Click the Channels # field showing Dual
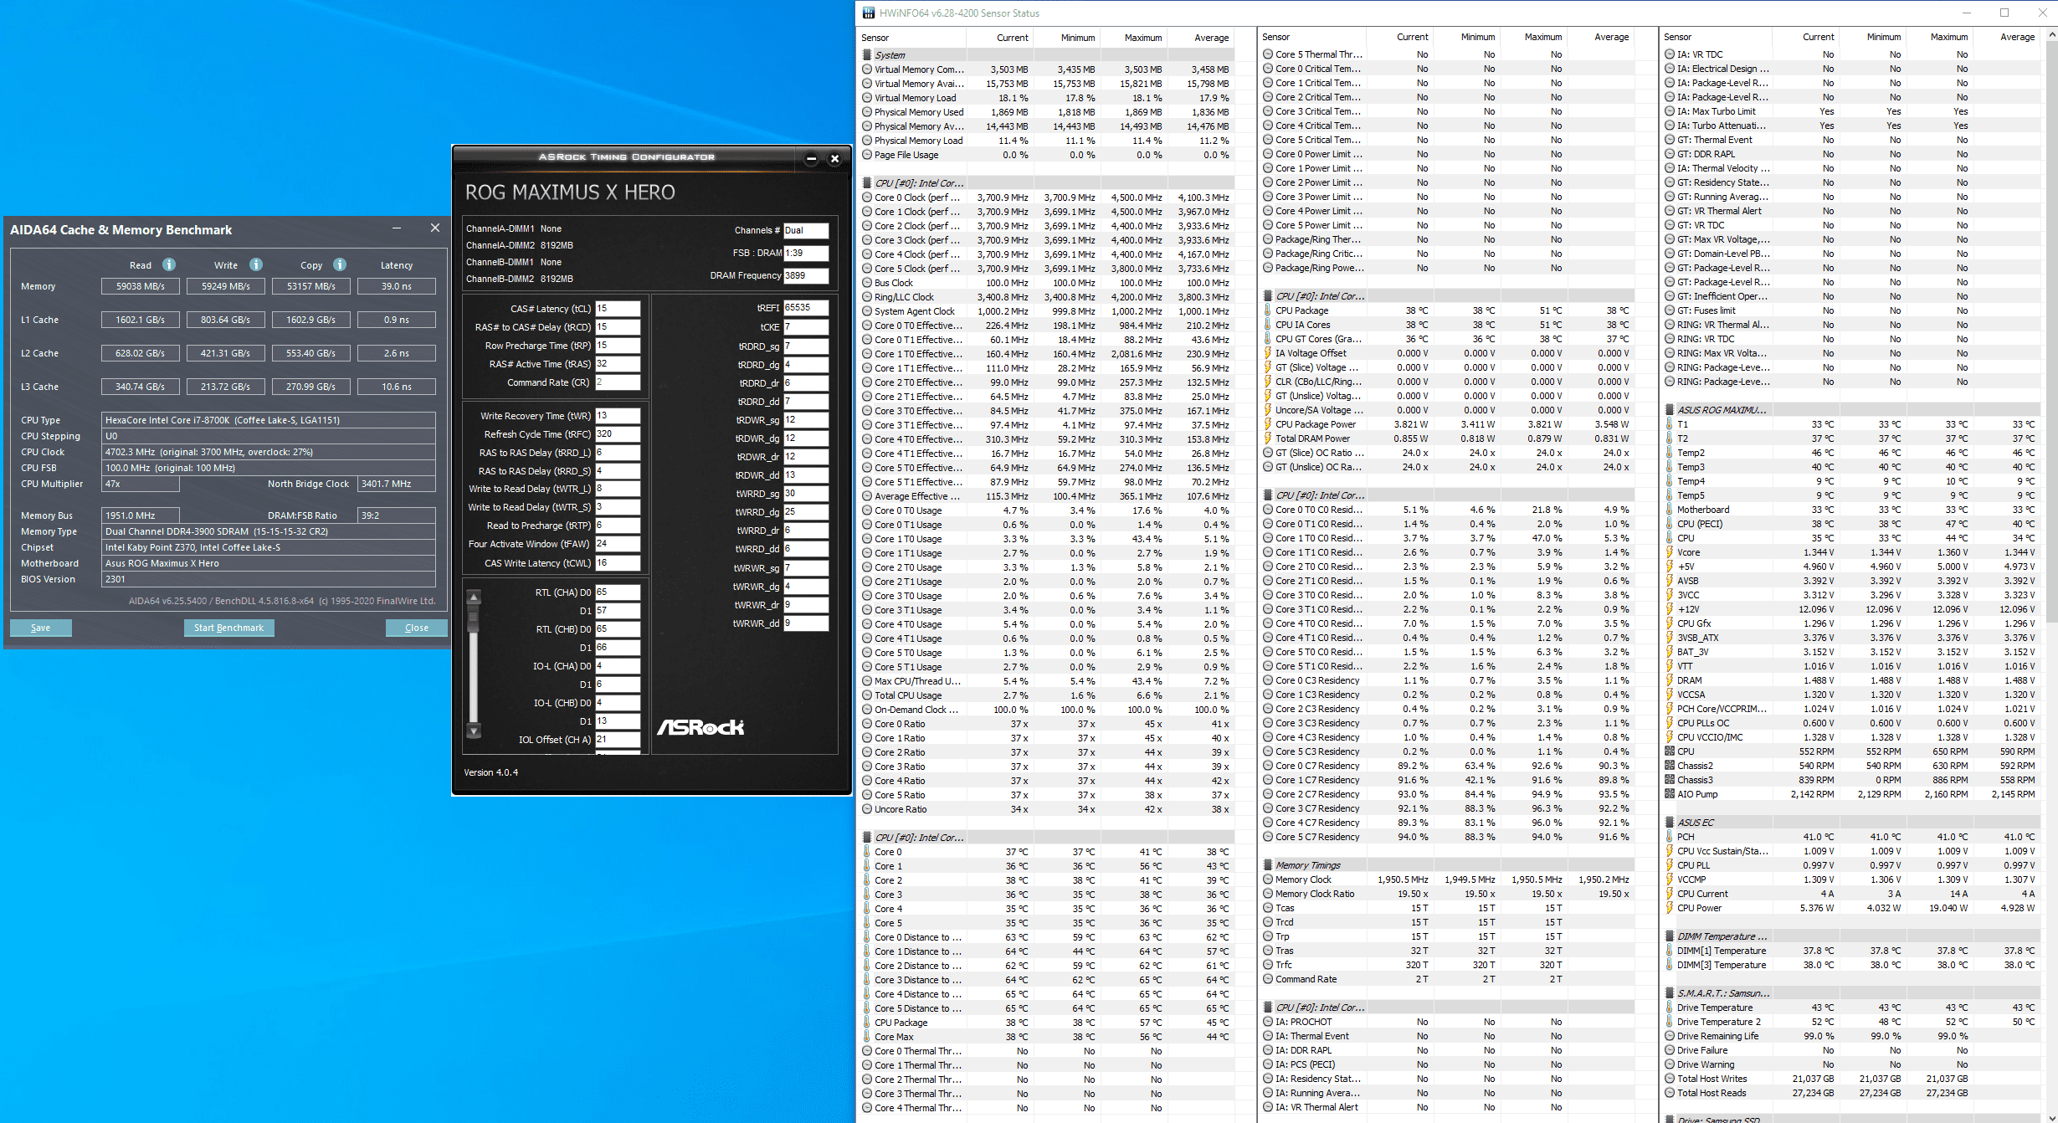2058x1123 pixels. (x=806, y=230)
